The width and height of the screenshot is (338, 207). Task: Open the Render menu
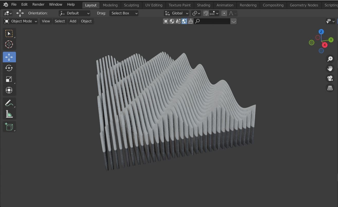pos(38,4)
